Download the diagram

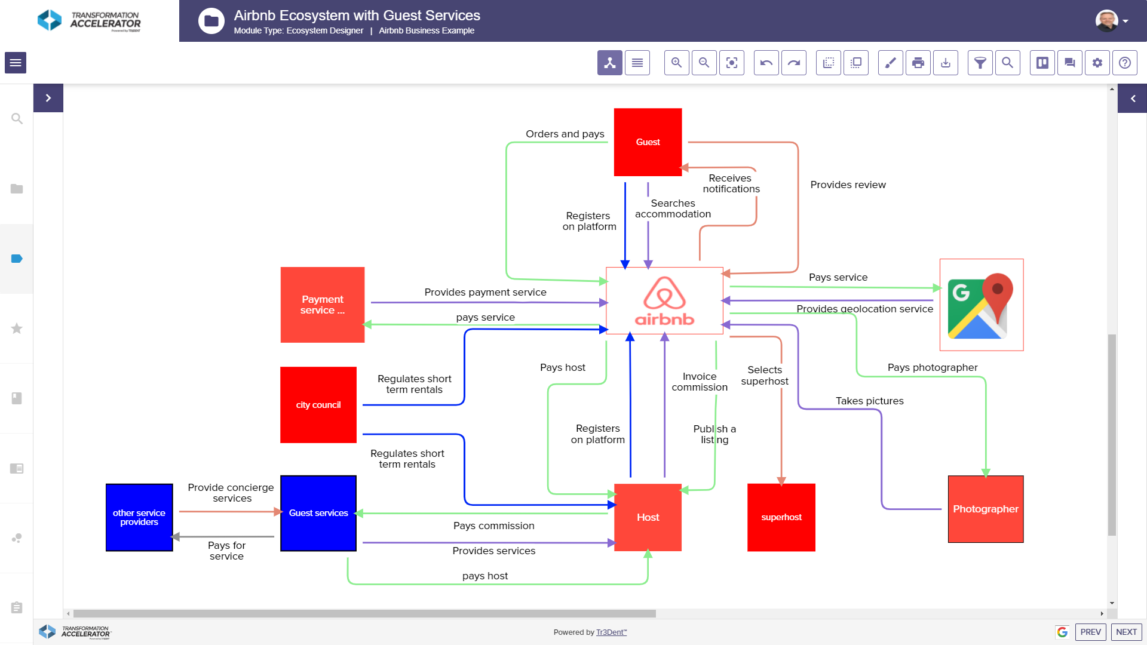pyautogui.click(x=945, y=63)
